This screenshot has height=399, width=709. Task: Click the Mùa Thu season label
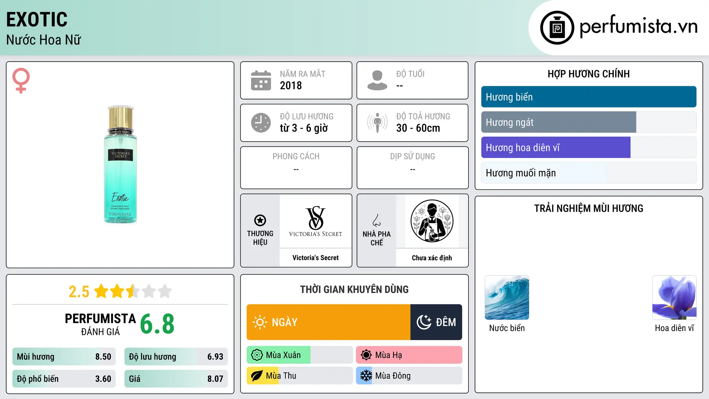tap(281, 376)
